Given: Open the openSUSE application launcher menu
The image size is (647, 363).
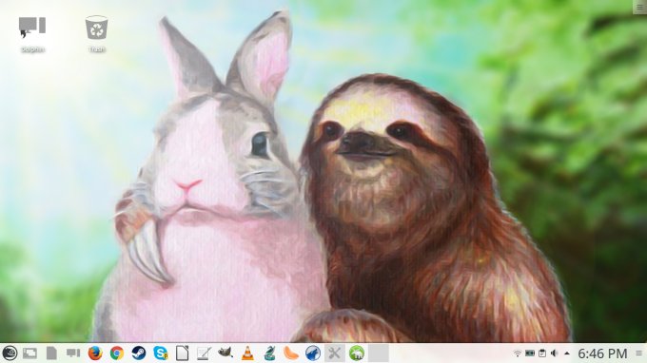Looking at the screenshot, I should [10, 353].
